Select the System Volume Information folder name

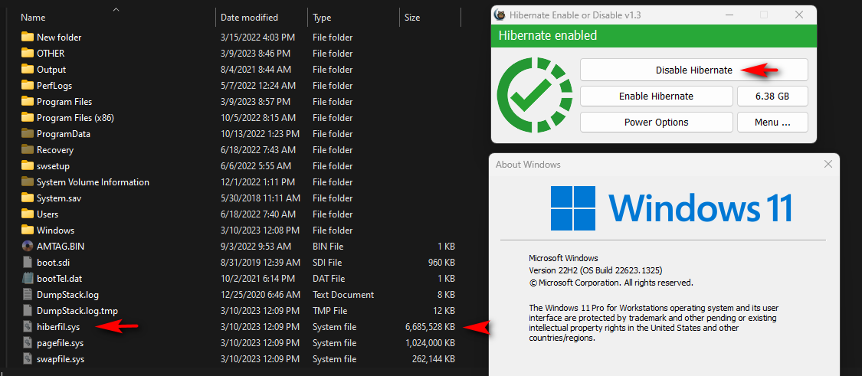[93, 182]
